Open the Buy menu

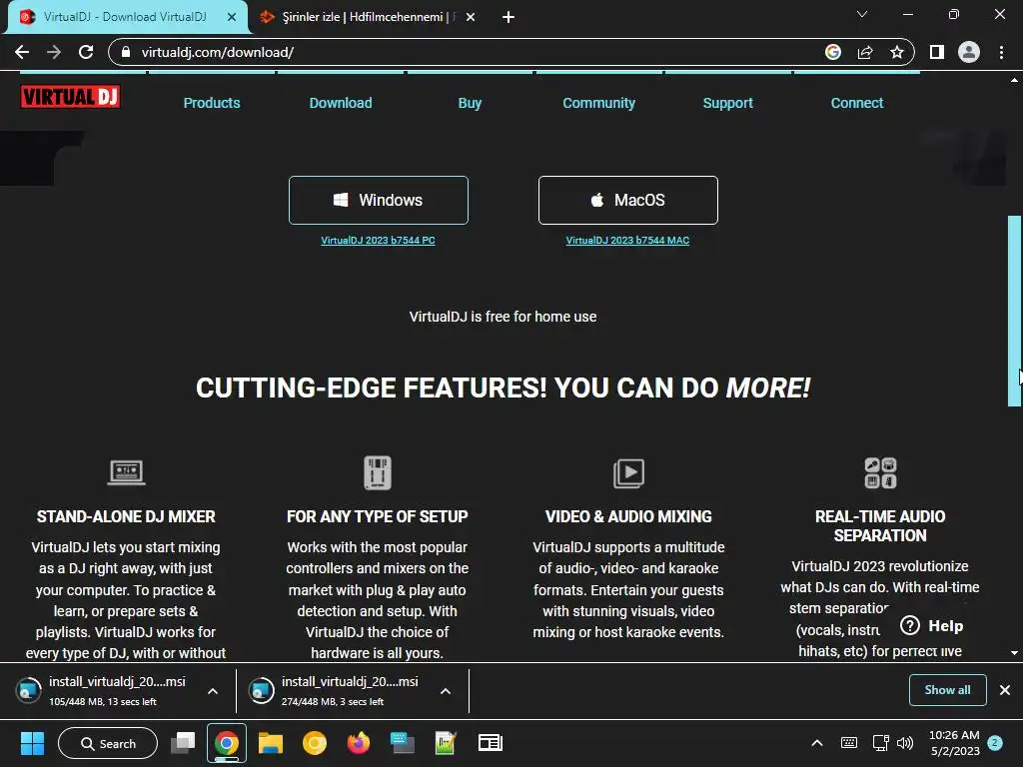pos(470,103)
